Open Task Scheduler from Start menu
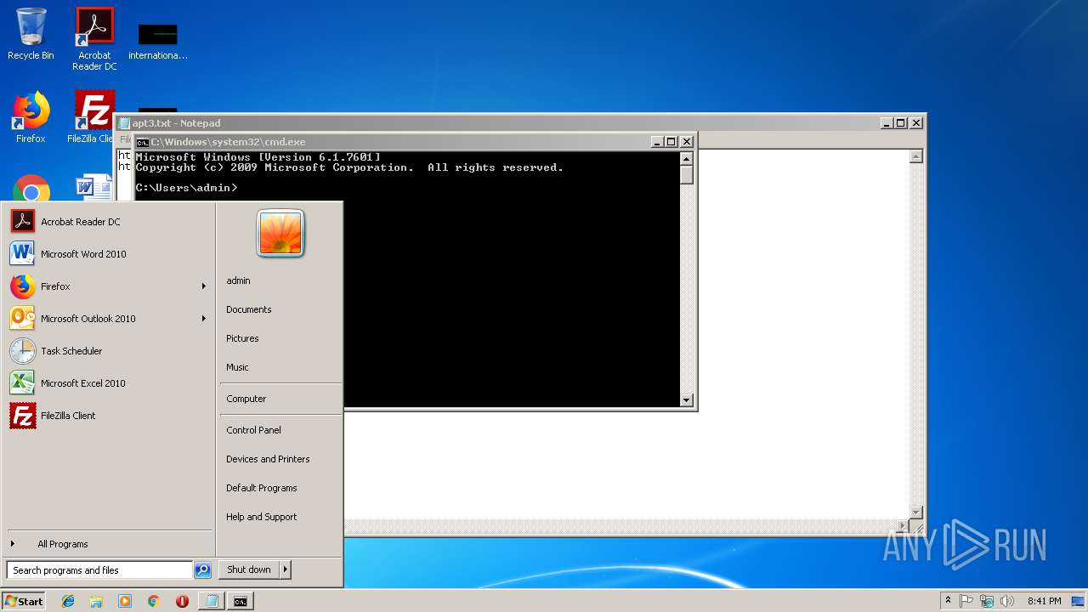Viewport: 1088px width, 612px height. click(108, 351)
